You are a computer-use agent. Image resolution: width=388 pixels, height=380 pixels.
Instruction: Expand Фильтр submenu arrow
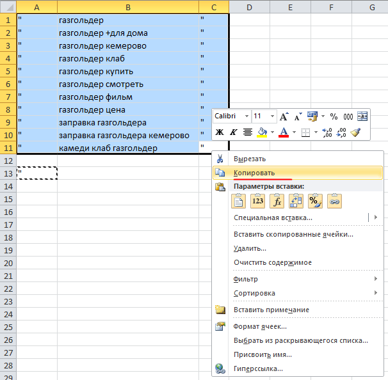click(376, 279)
